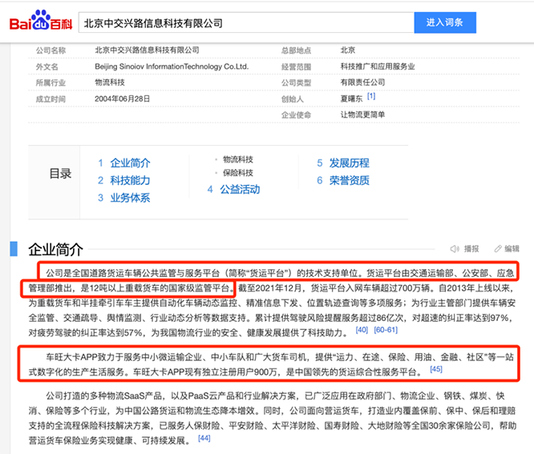Click the 总部地点 field label

(296, 50)
